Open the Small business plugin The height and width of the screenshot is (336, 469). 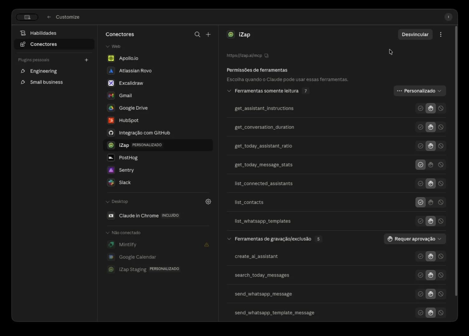[x=54, y=82]
